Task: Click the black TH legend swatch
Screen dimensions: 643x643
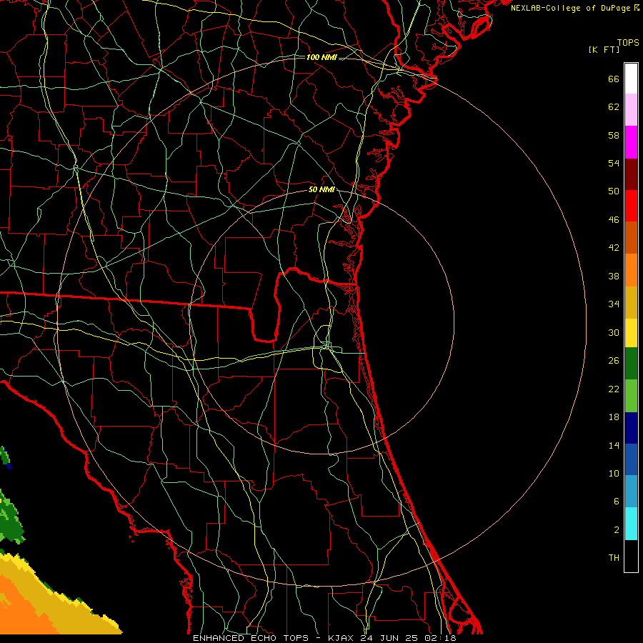Action: point(631,556)
